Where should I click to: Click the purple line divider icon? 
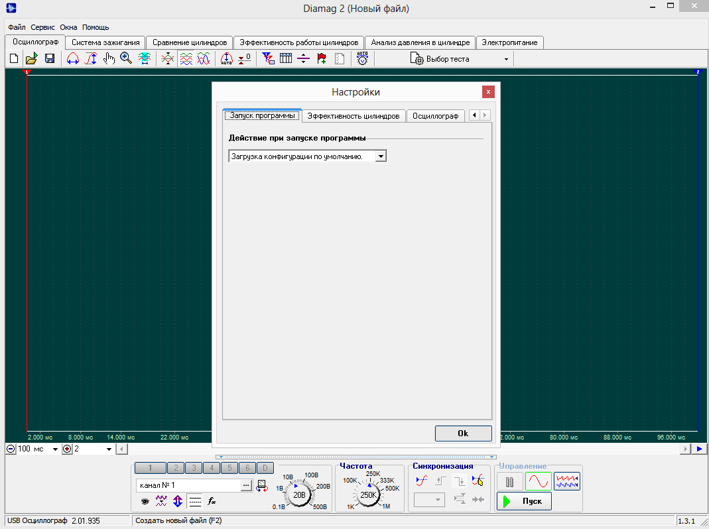pos(303,58)
